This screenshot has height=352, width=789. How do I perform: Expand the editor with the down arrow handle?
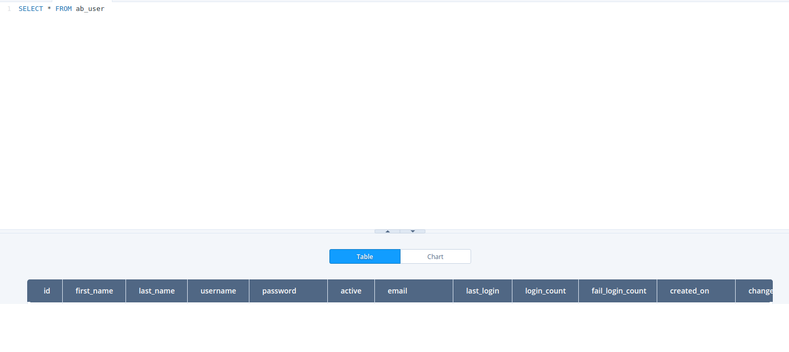(413, 231)
